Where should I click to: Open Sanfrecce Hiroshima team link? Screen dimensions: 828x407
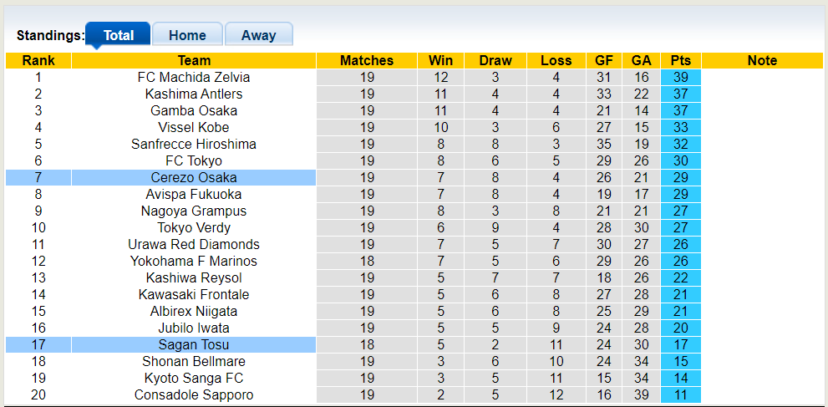(194, 144)
